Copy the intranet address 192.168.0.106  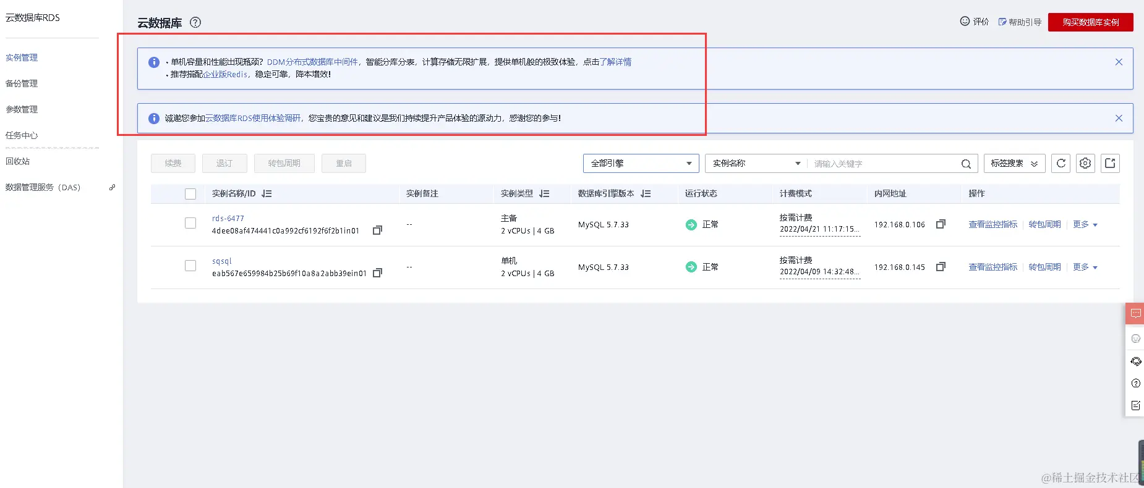pyautogui.click(x=941, y=224)
